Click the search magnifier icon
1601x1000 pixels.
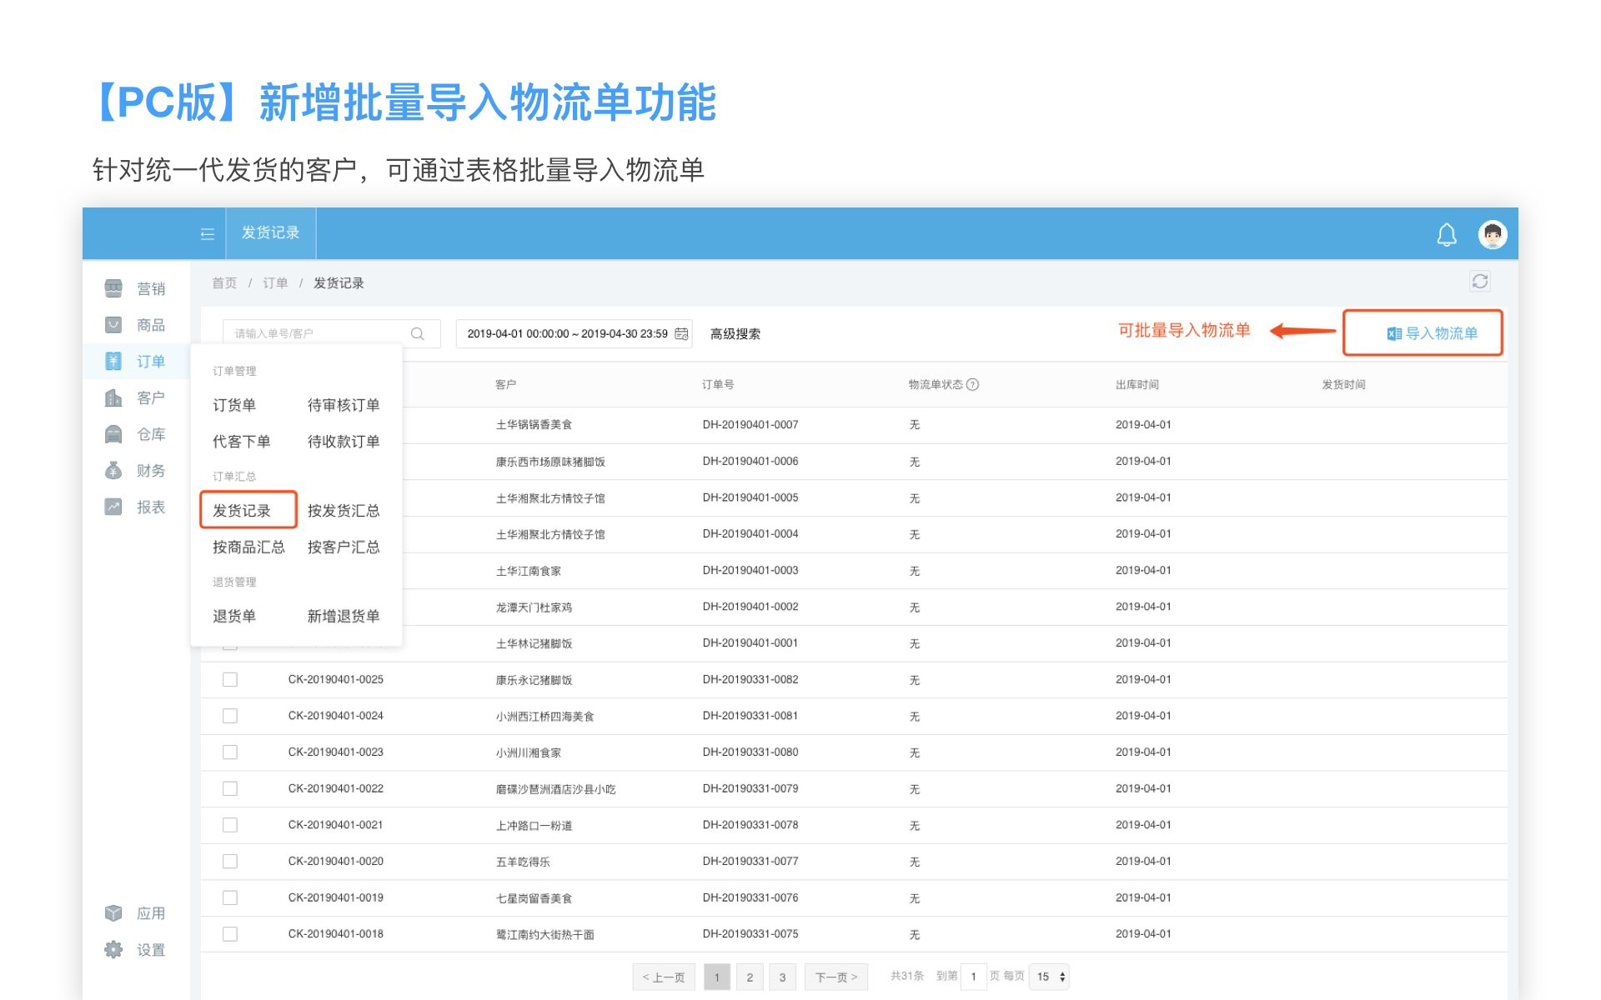418,333
